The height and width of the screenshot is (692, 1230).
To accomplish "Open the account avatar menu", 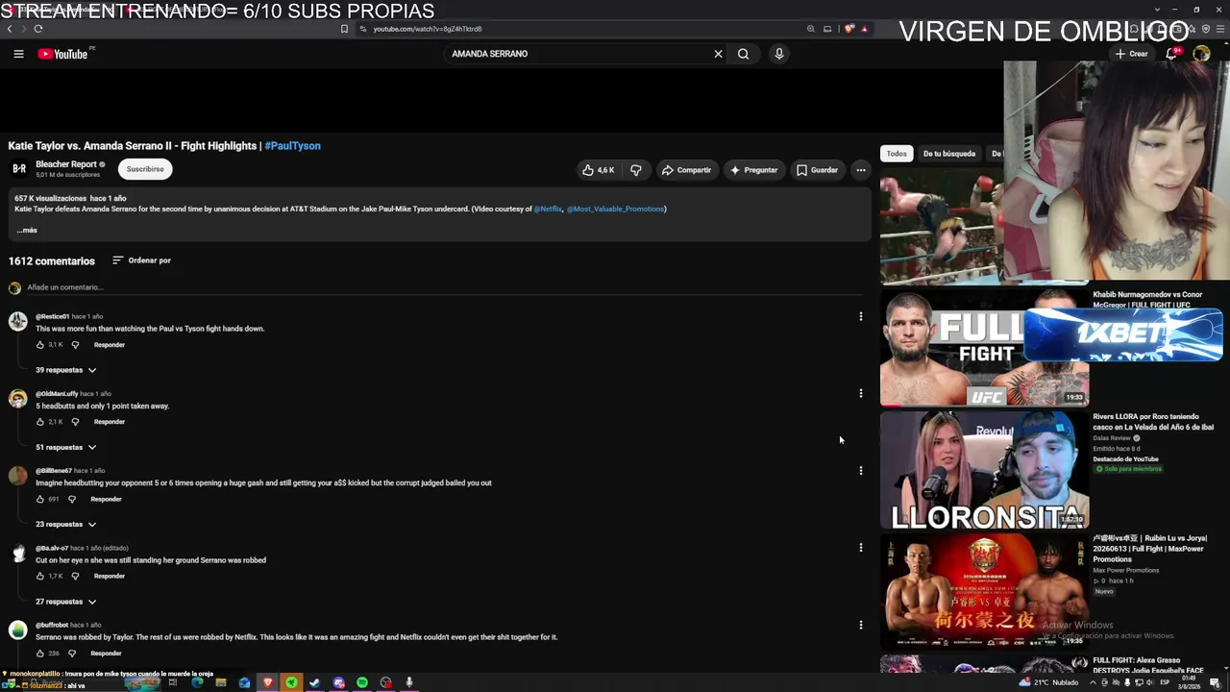I will (1201, 54).
